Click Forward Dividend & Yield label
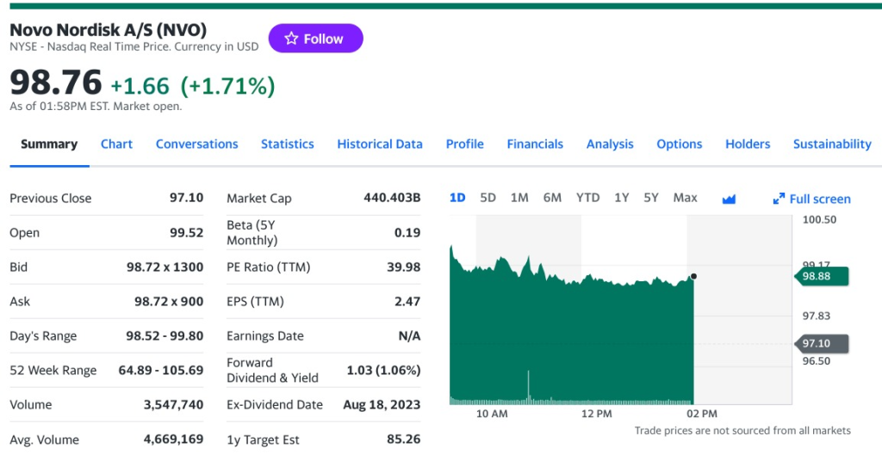The width and height of the screenshot is (882, 467). [272, 371]
